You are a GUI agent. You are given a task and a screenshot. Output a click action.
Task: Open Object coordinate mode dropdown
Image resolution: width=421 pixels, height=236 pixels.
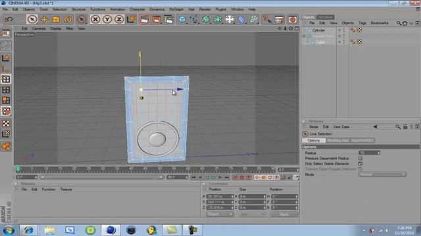[220, 214]
